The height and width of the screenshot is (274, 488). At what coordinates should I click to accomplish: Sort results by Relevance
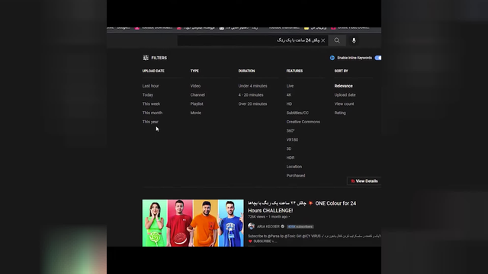(344, 86)
